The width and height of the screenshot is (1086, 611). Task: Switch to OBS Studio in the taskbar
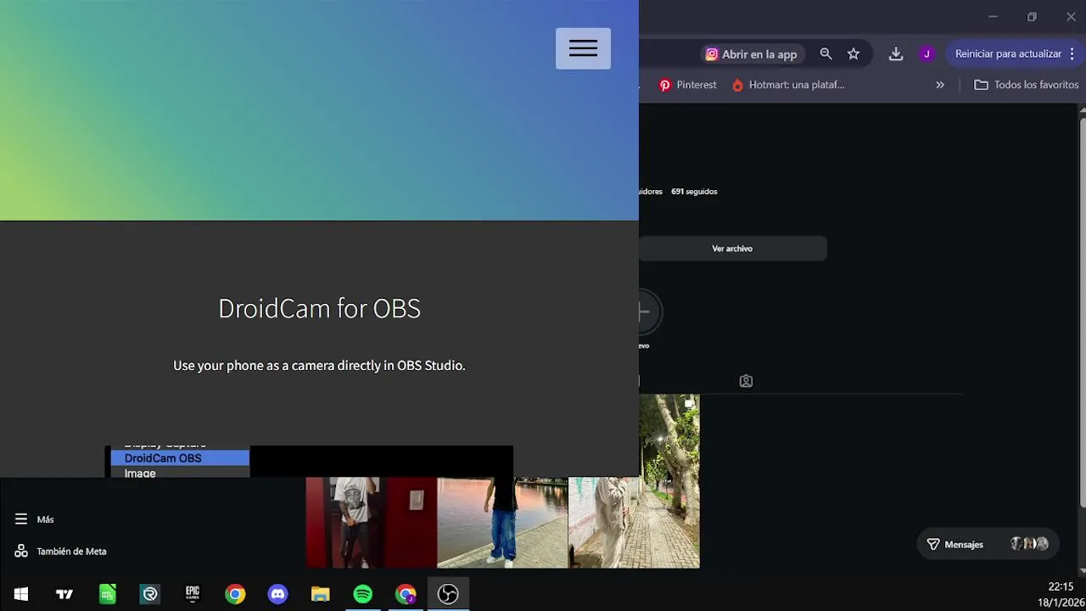[x=448, y=594]
